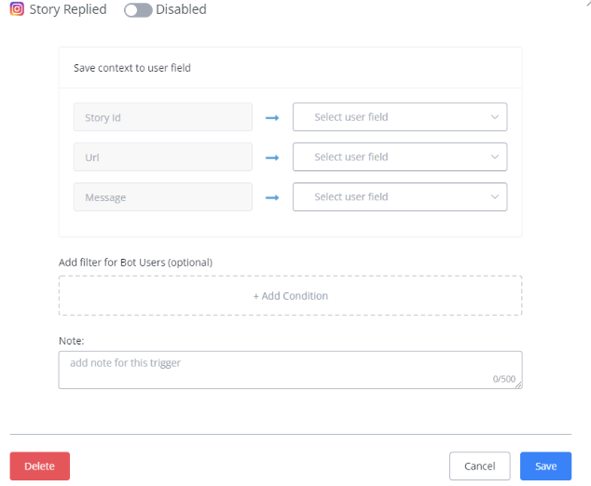Open the Story Id user field dropdown
Screen dimensions: 591x486
coord(400,117)
